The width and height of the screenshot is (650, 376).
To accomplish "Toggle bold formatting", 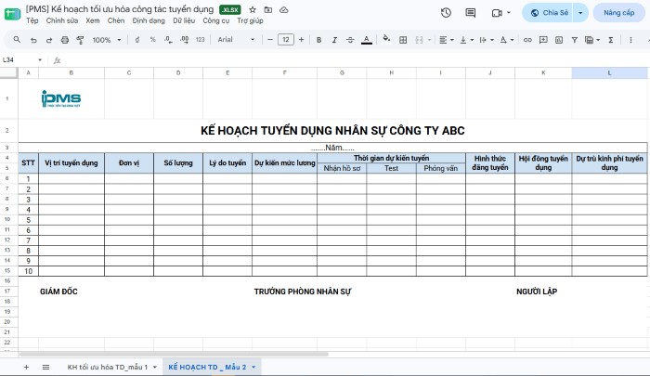I will (318, 40).
